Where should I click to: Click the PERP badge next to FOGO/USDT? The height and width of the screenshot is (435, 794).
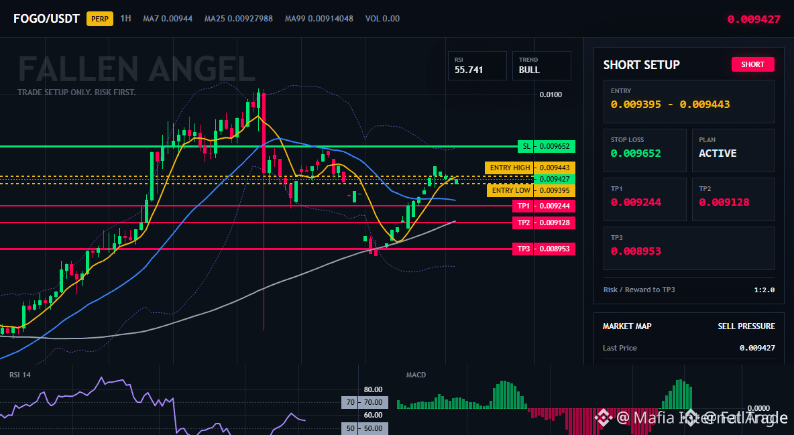100,19
